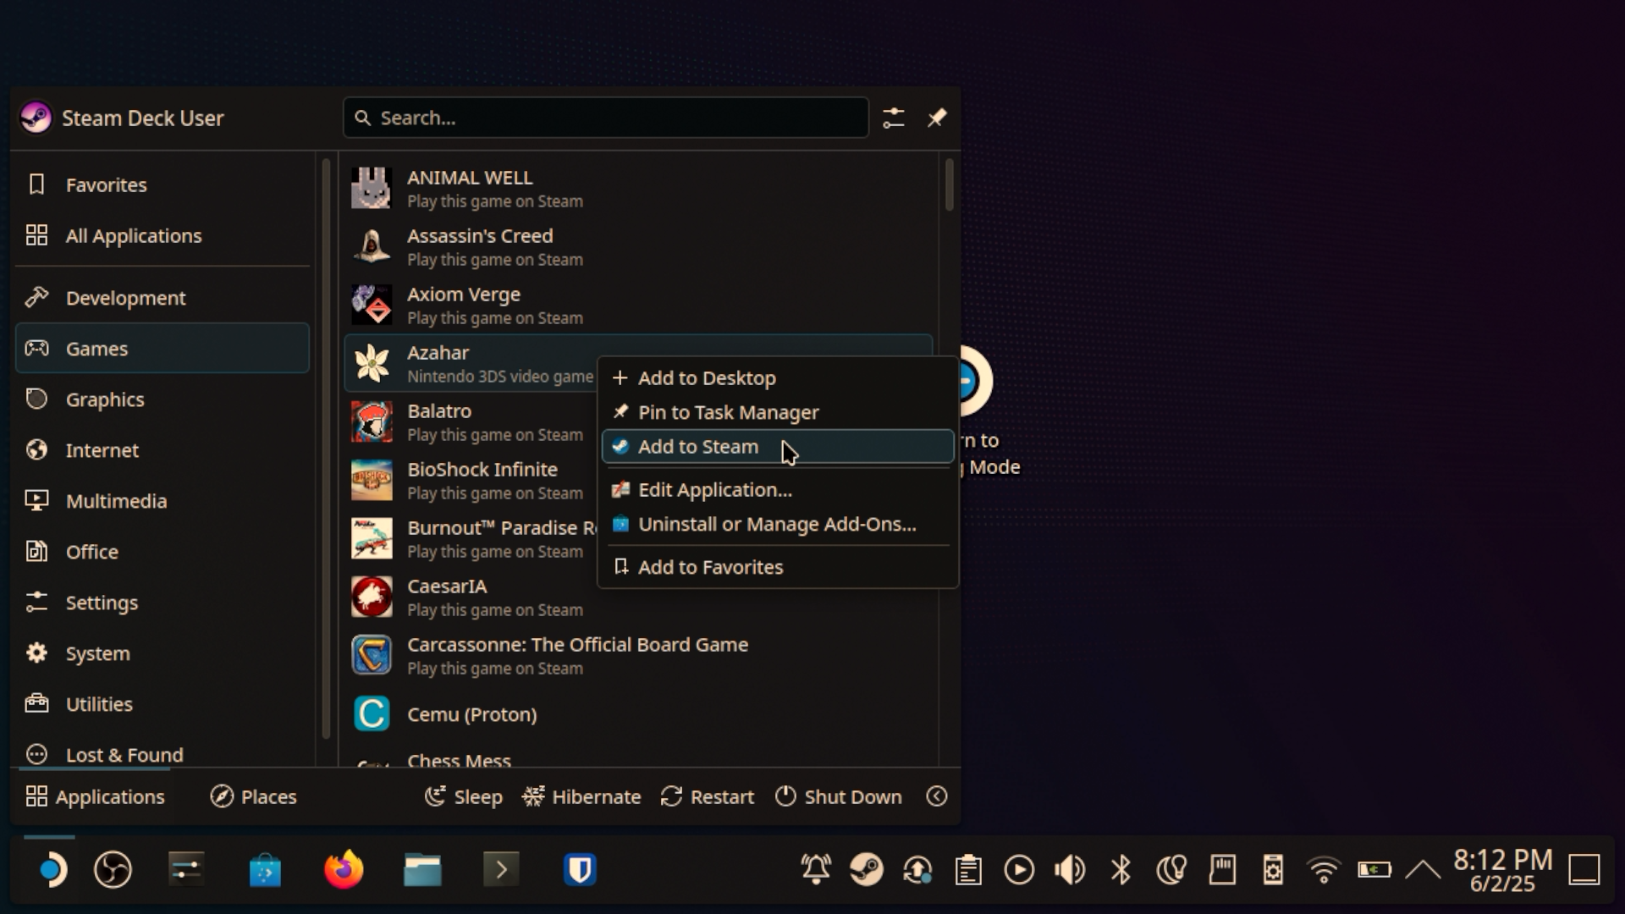The width and height of the screenshot is (1625, 914).
Task: Open Edit Application... entry
Action: click(x=778, y=490)
